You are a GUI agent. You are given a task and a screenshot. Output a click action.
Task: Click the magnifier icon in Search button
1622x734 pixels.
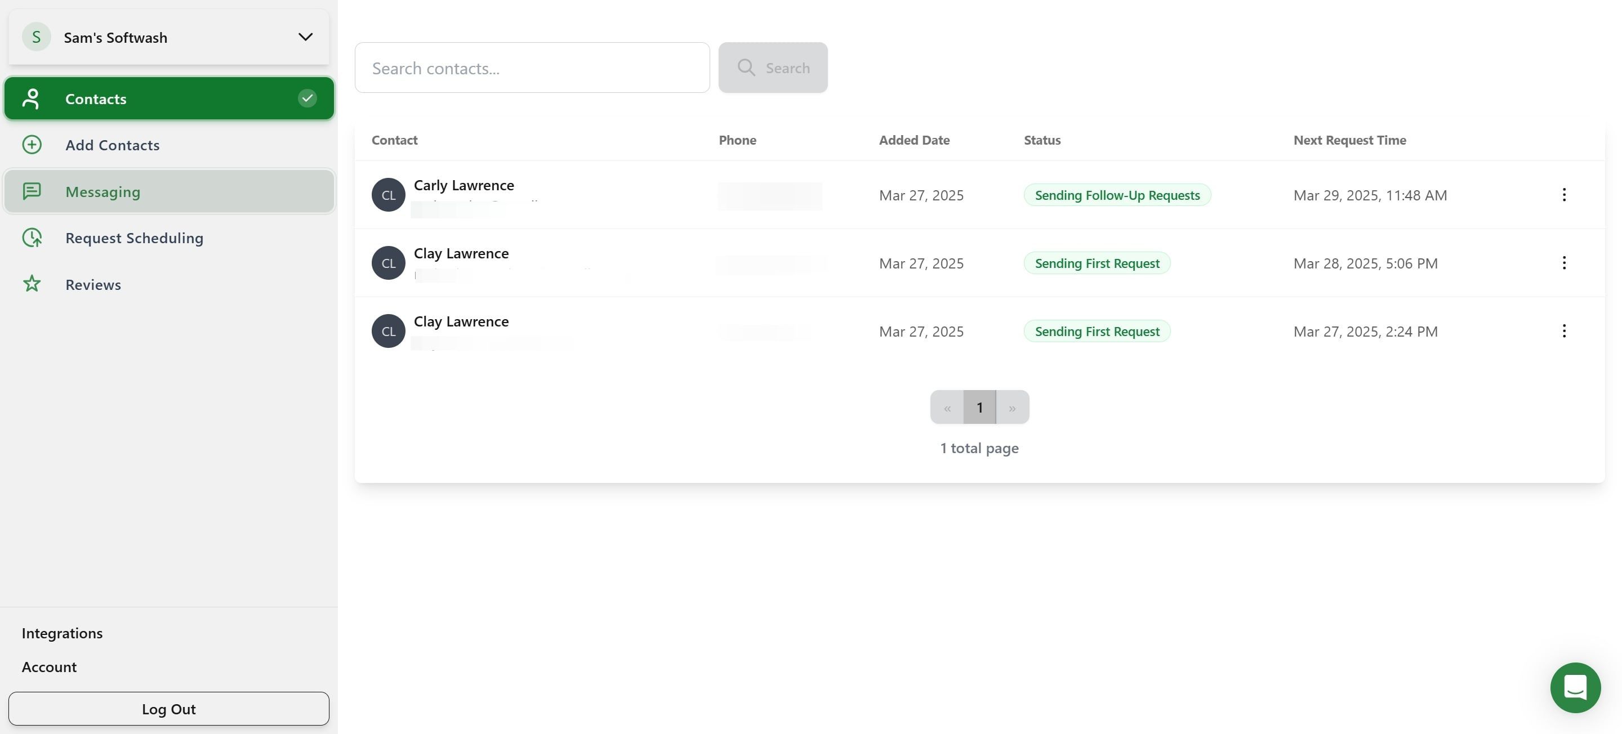746,68
